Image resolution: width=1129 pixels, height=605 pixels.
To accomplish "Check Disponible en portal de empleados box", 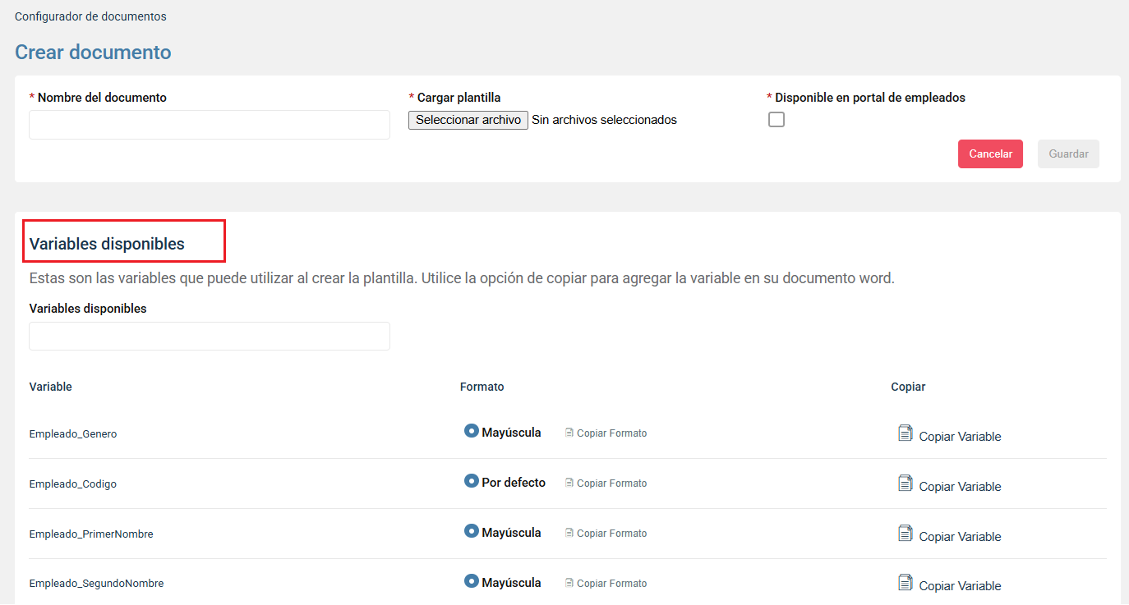I will click(x=776, y=120).
